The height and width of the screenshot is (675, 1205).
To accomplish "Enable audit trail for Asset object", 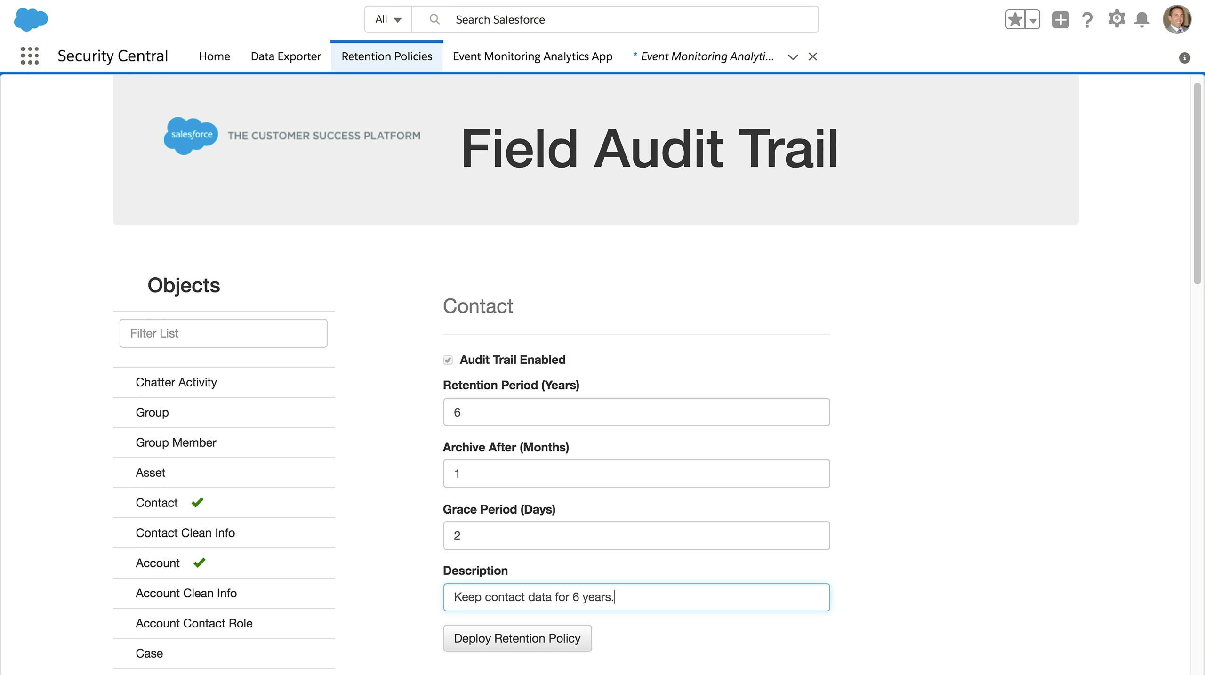I will tap(150, 472).
